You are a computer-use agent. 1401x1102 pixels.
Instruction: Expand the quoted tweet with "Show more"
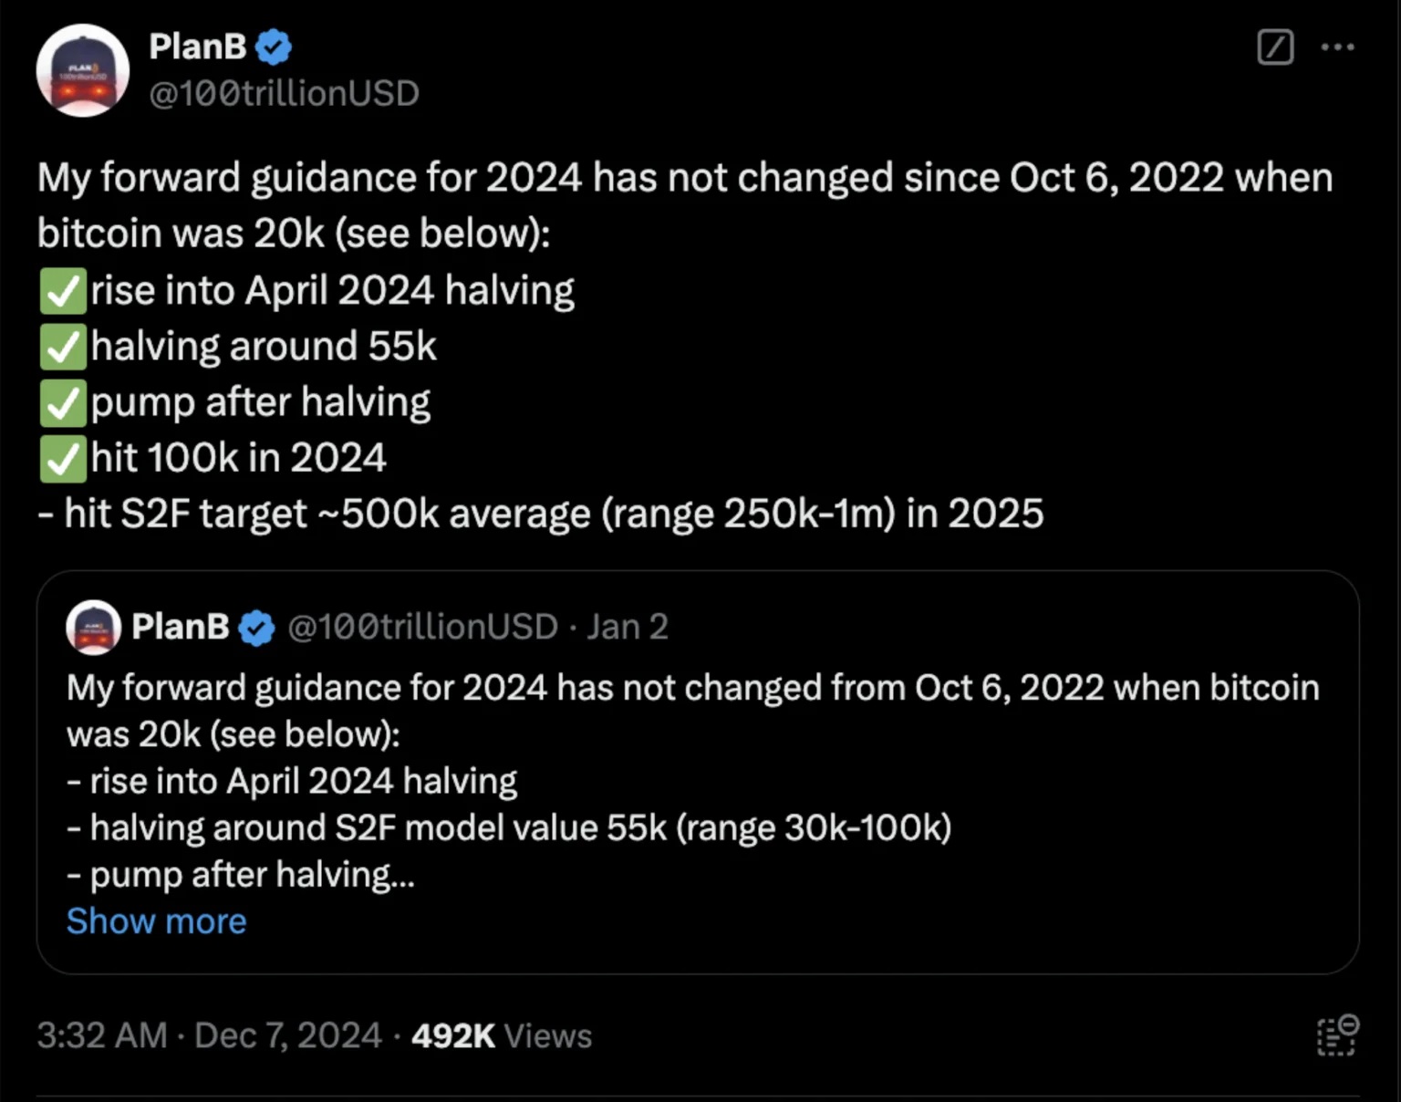coord(156,921)
